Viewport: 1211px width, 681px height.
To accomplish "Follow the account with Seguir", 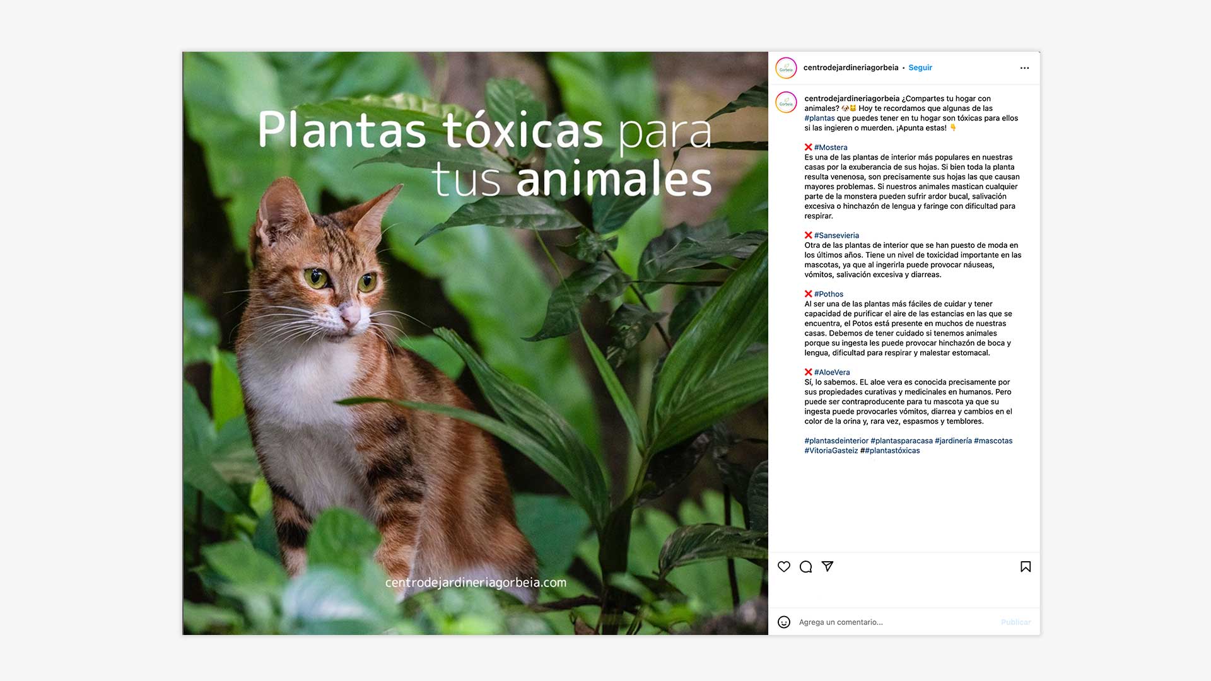I will tap(920, 68).
